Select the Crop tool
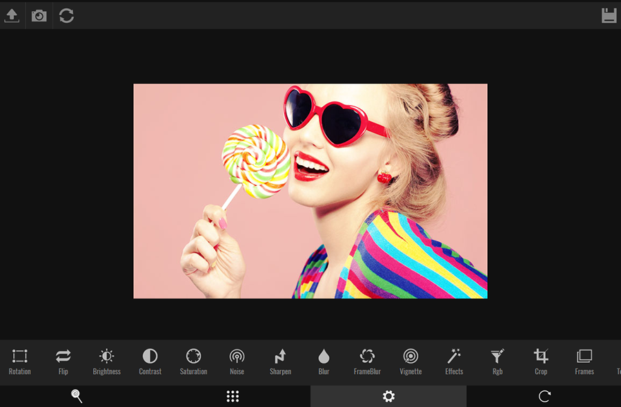This screenshot has height=407, width=621. point(540,359)
